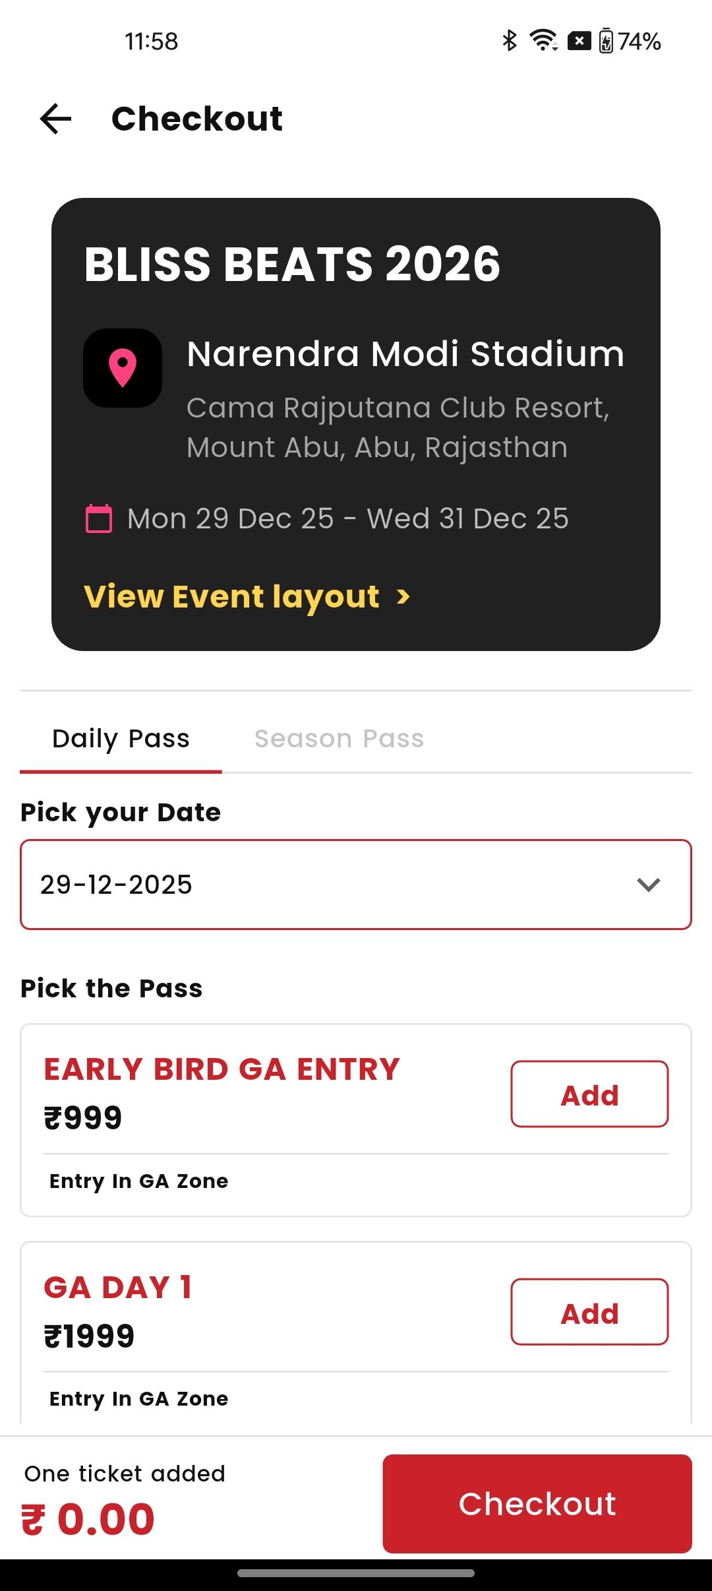This screenshot has height=1591, width=712.
Task: Tap the pink calendar icon
Action: click(x=99, y=518)
